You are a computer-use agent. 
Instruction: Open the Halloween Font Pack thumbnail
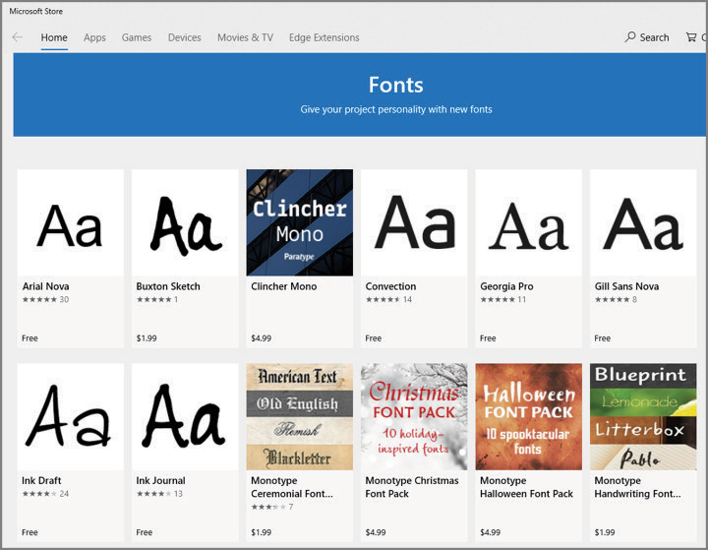coord(528,416)
